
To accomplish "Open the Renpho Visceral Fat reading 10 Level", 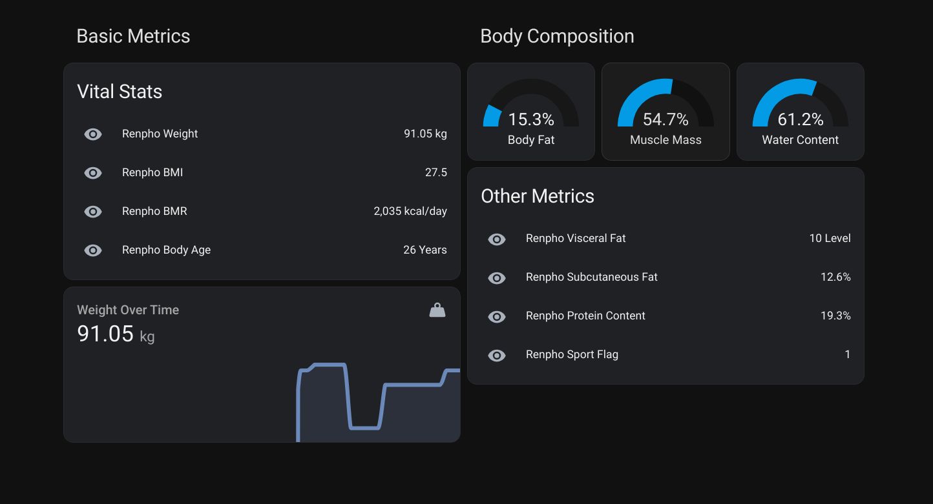I will 830,238.
